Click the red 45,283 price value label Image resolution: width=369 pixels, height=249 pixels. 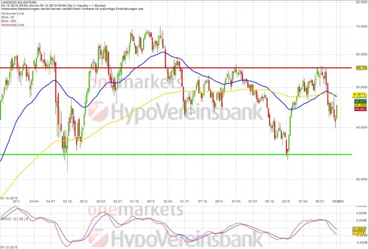(x=360, y=109)
